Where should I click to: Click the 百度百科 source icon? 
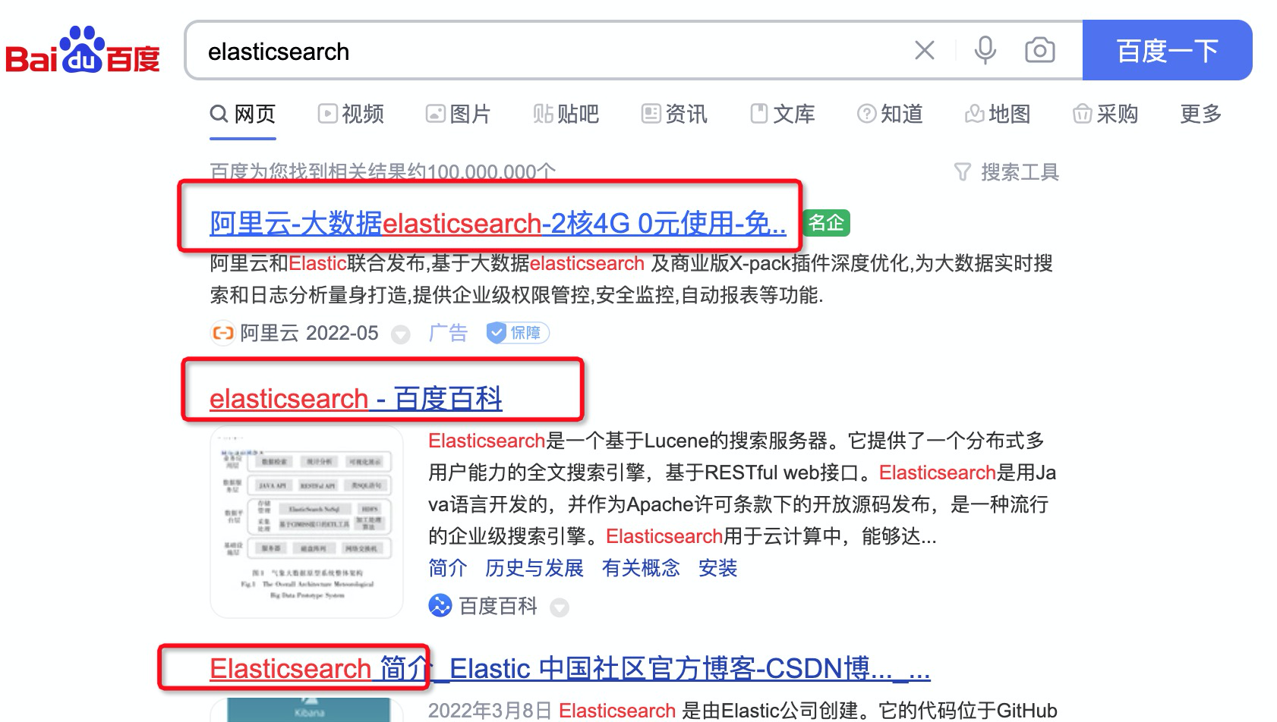(x=440, y=606)
